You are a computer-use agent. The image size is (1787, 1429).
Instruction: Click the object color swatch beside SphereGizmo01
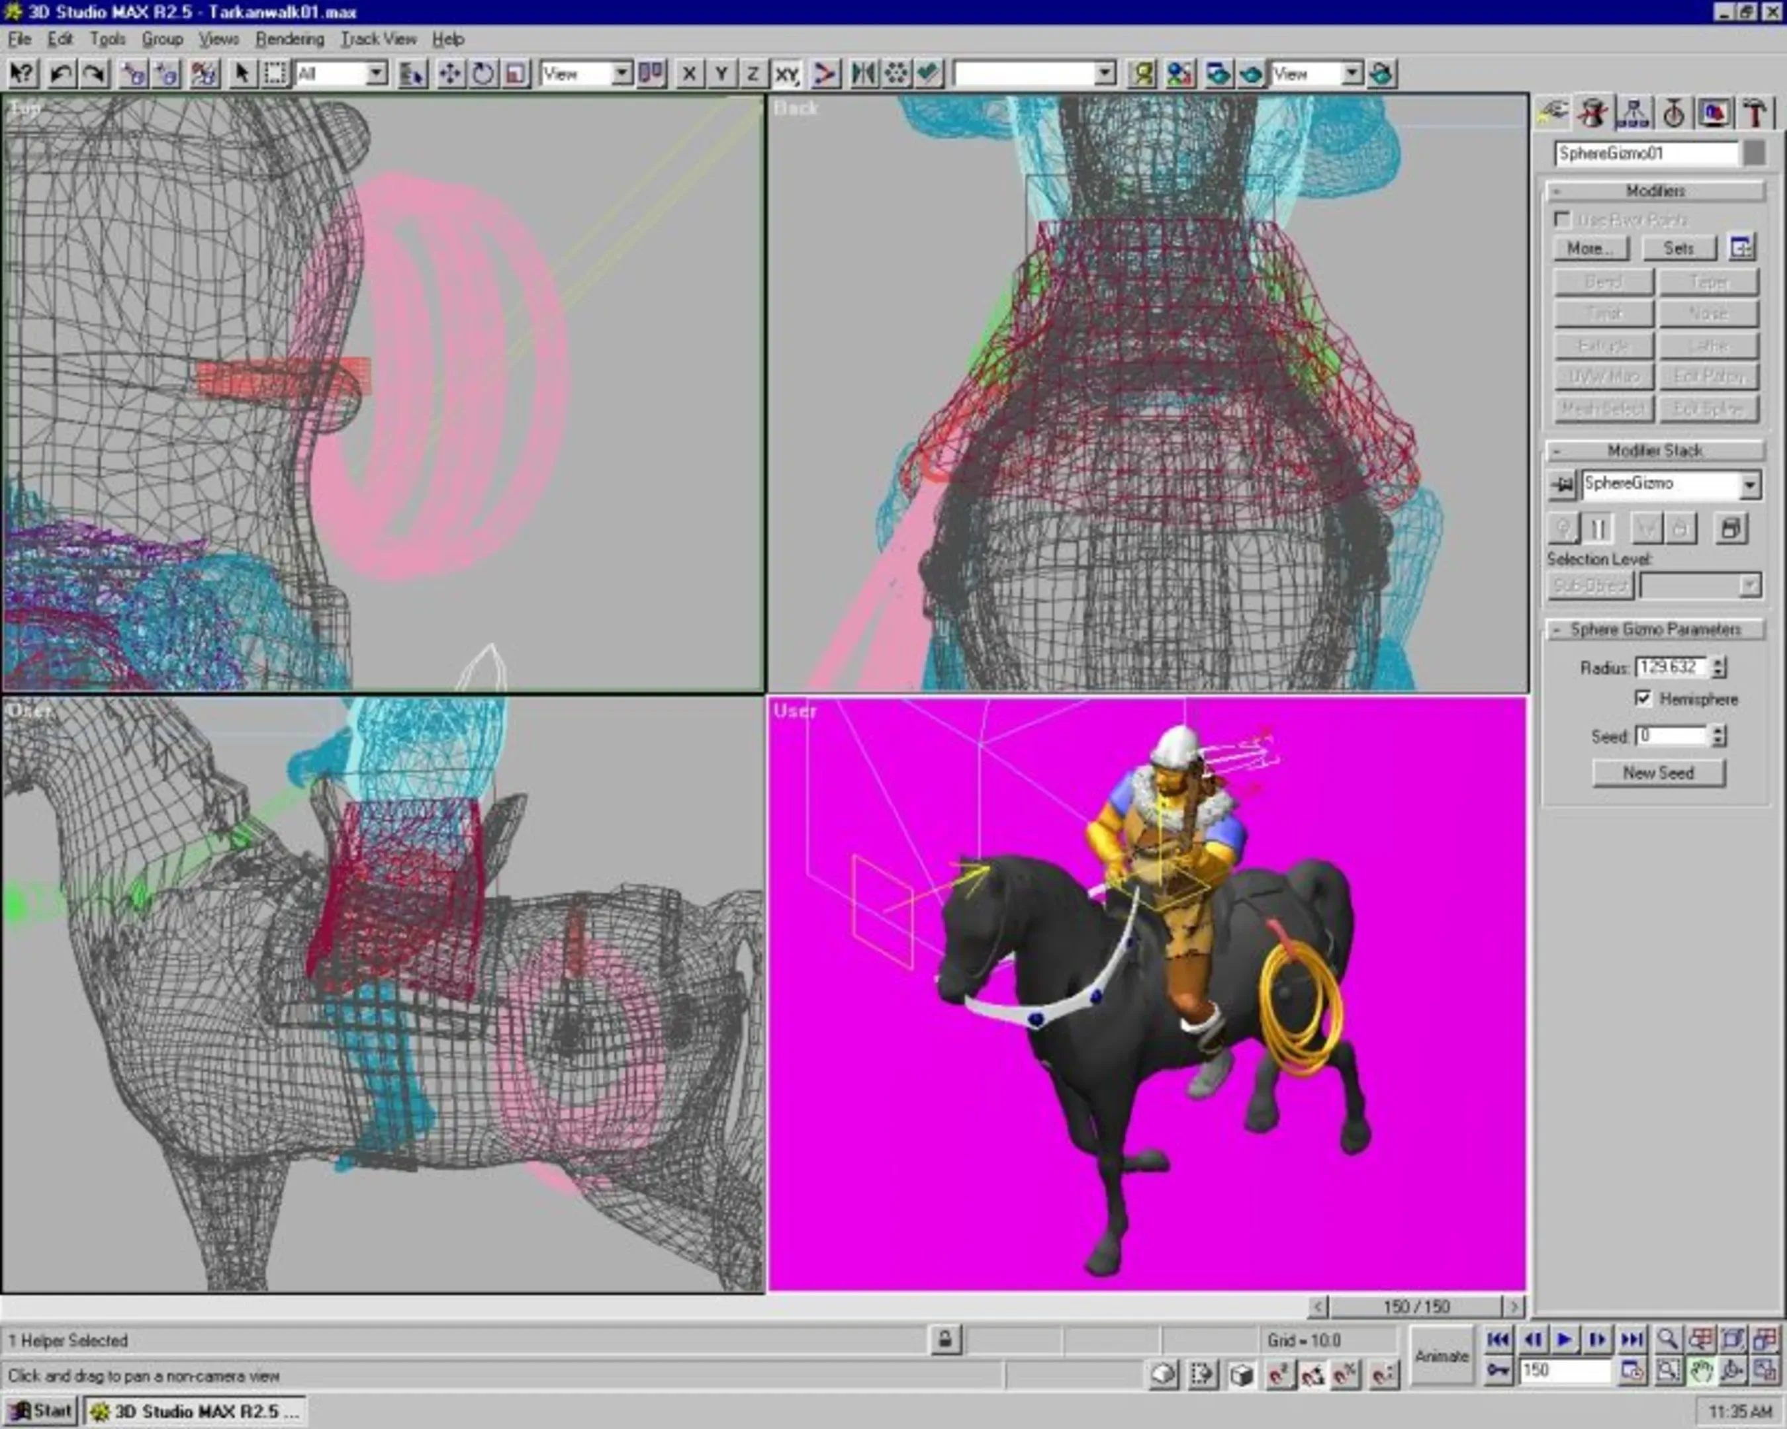(x=1754, y=153)
